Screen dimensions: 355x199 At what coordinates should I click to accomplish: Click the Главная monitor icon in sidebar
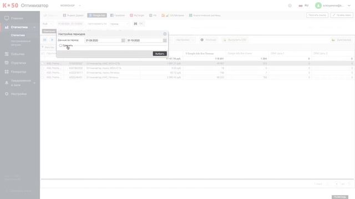point(7,18)
